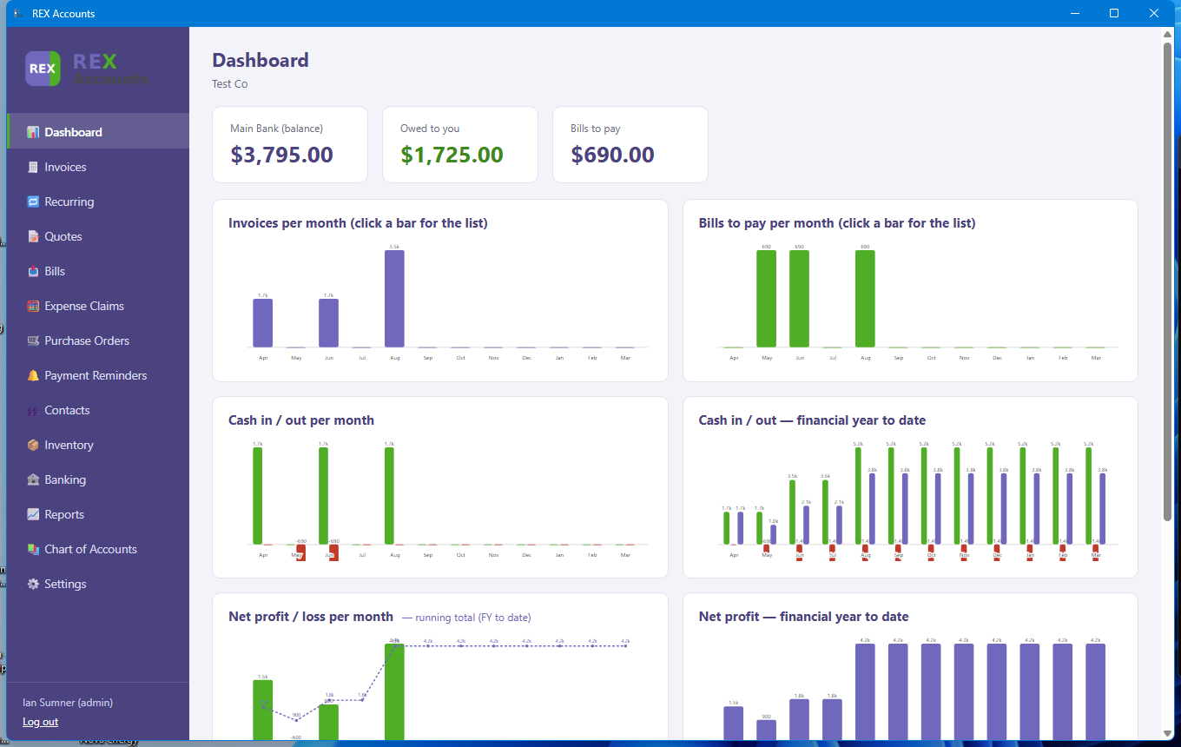This screenshot has width=1181, height=747.
Task: Click the Payment Reminders bell icon
Action: [33, 375]
